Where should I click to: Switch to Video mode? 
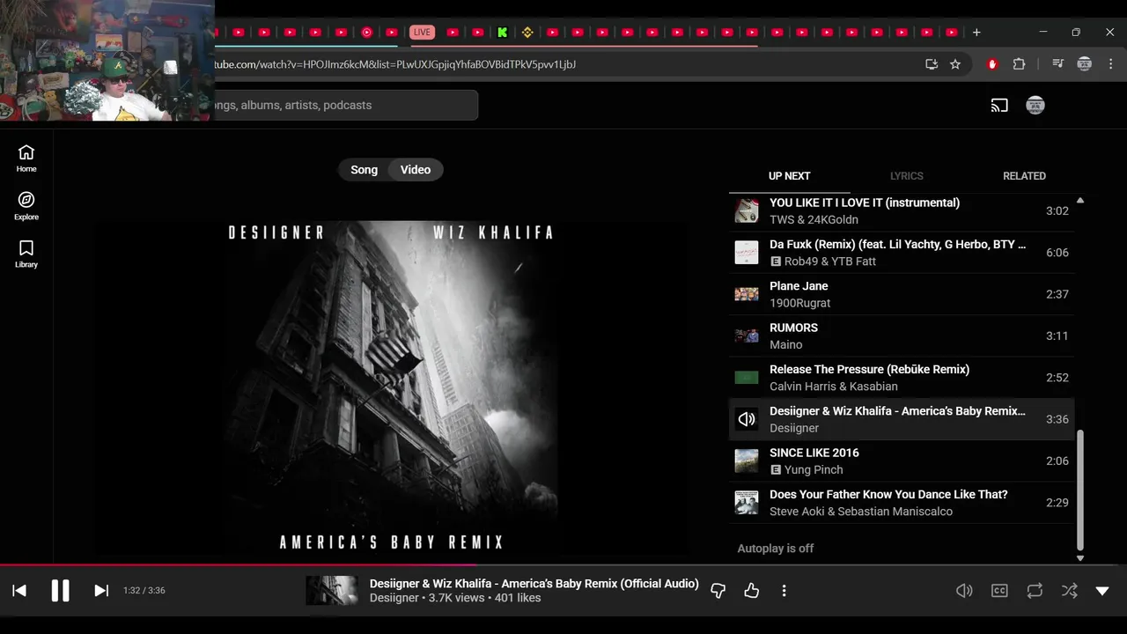point(416,170)
